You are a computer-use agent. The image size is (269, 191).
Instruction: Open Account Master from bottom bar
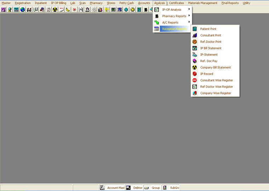coord(112,188)
